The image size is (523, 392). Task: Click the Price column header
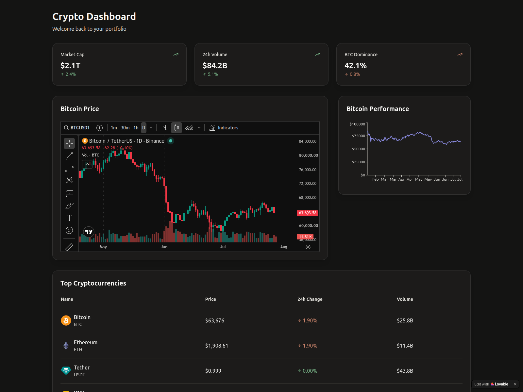coord(211,299)
